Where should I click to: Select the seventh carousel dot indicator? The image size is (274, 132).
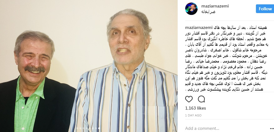point(96,128)
